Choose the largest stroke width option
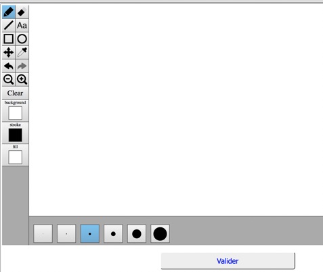 (x=160, y=233)
